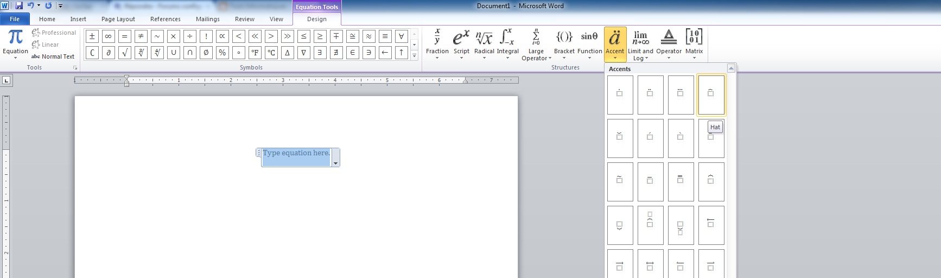Insert the Hat accent structure
Image resolution: width=941 pixels, height=278 pixels.
coord(711,95)
